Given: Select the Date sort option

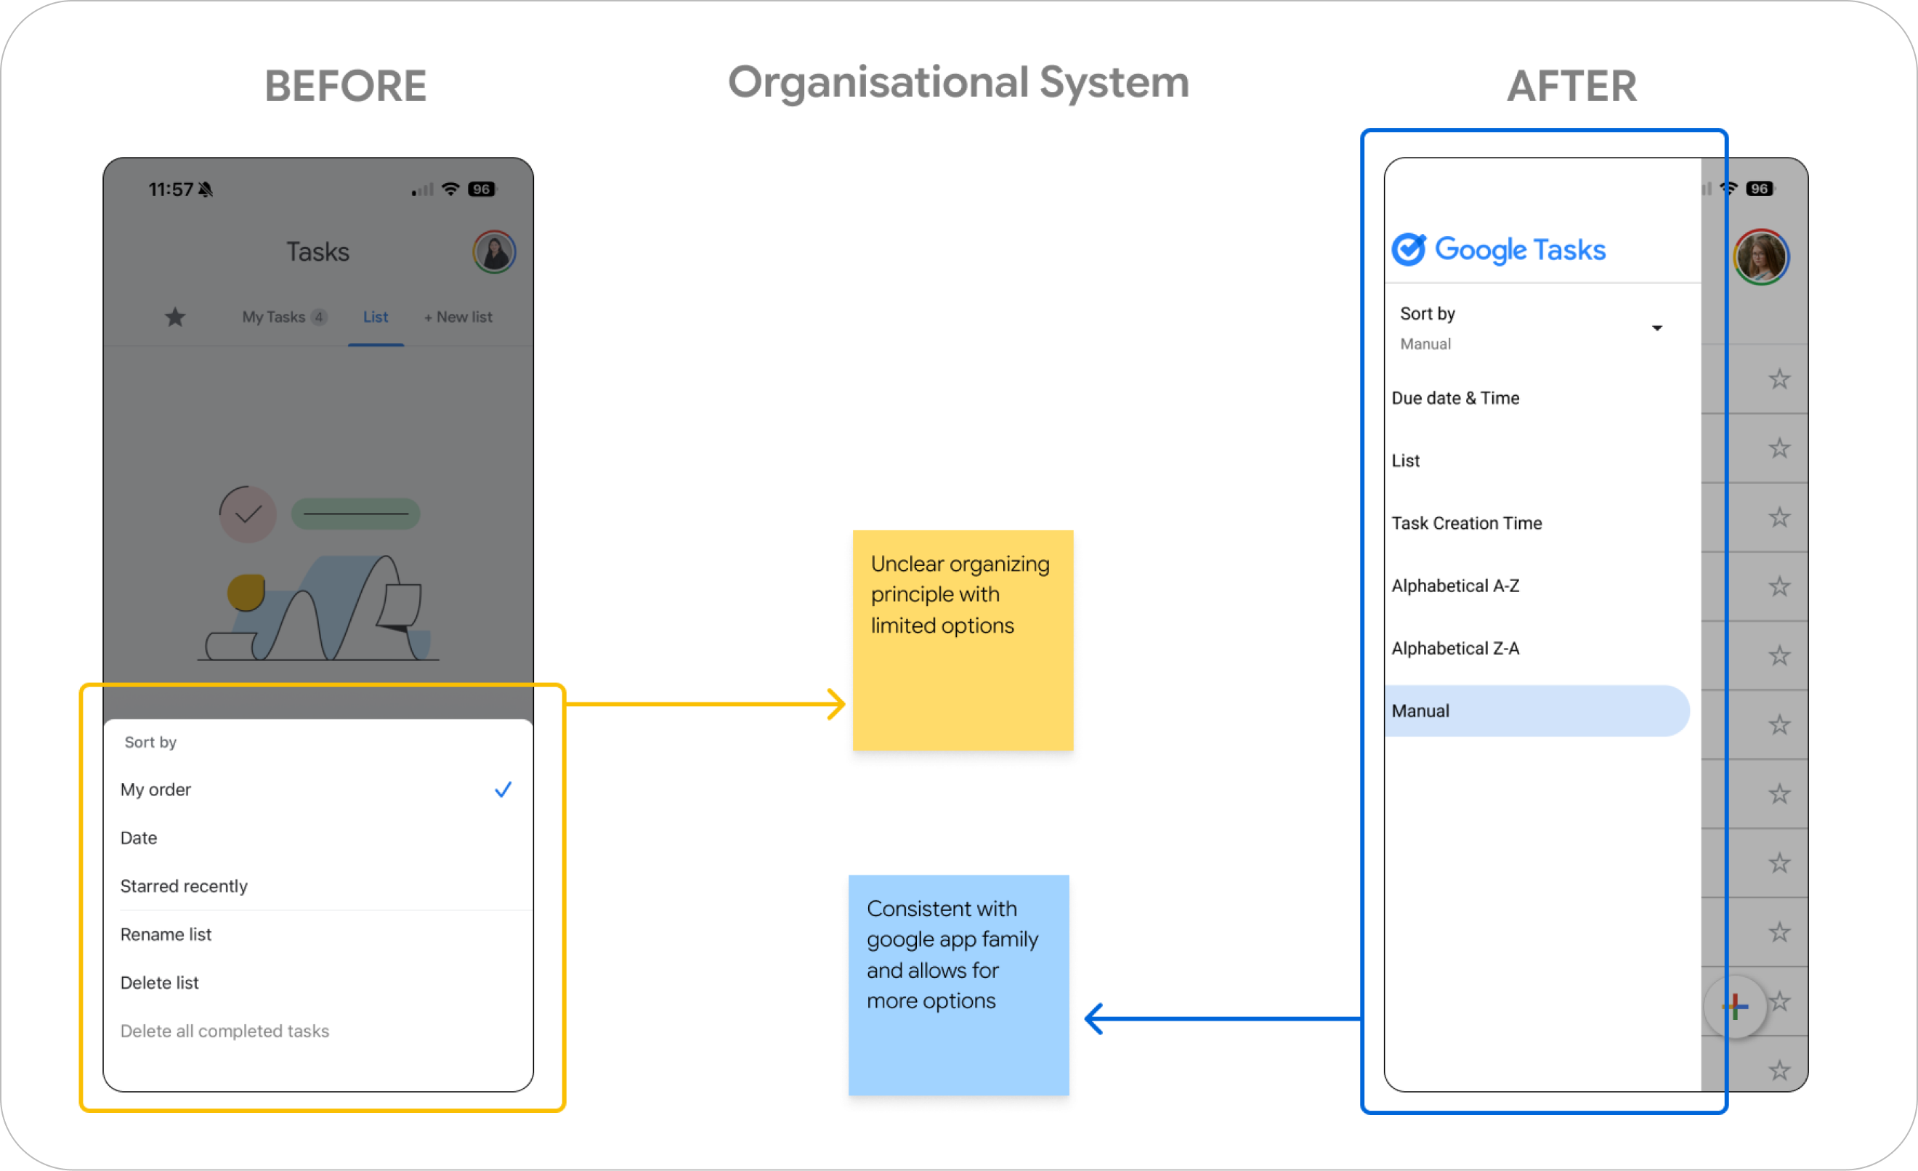Looking at the screenshot, I should point(317,838).
